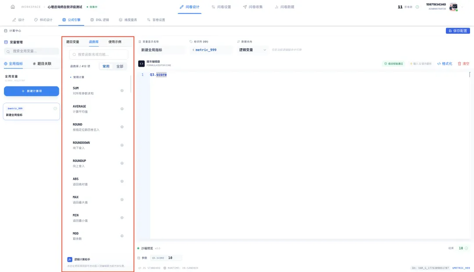This screenshot has height=272, width=474.
Task: Show info for the ROUNDDOWN function
Action: click(122, 145)
